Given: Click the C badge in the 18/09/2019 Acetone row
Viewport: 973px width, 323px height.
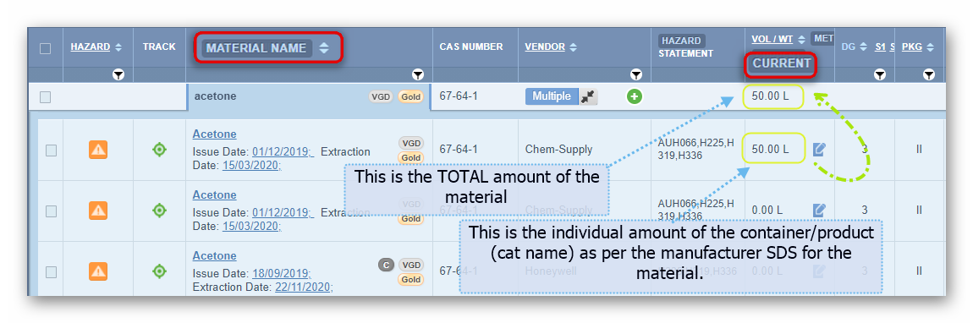Looking at the screenshot, I should (x=386, y=265).
